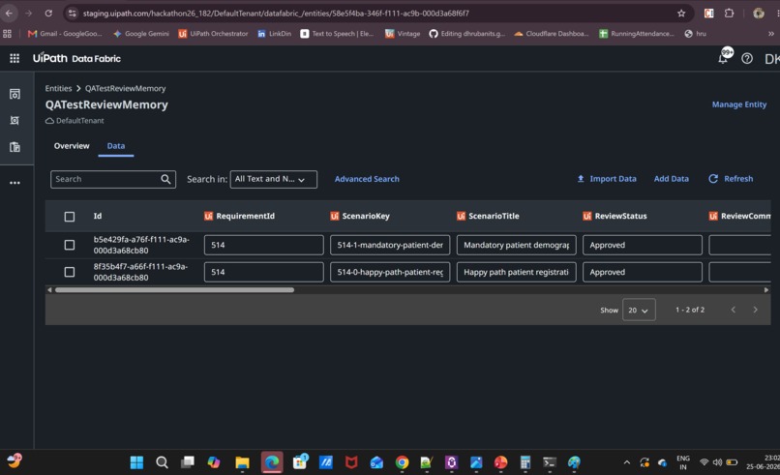Open the McAfee taskbar icon
The image size is (780, 475).
pos(351,462)
